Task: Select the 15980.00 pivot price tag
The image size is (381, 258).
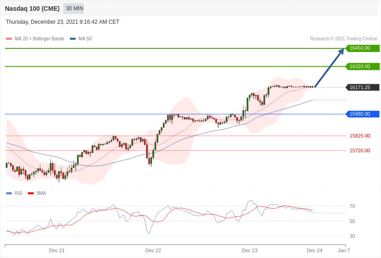Action: tap(362, 114)
